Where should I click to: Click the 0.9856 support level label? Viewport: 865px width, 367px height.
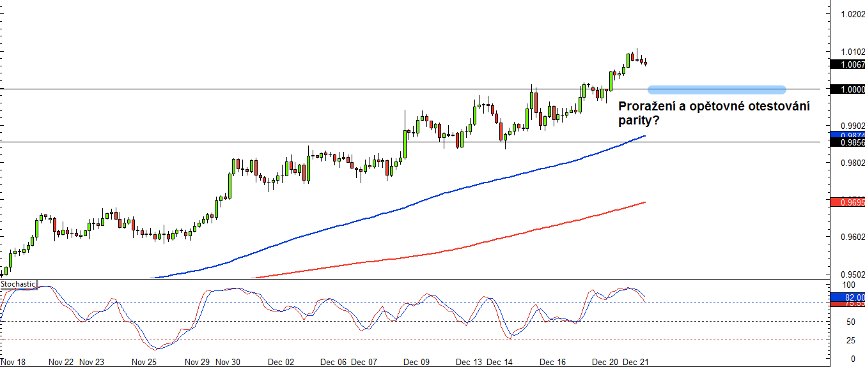point(847,143)
